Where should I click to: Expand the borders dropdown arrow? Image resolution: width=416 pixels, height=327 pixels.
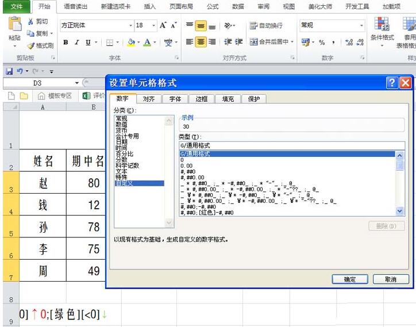click(117, 42)
